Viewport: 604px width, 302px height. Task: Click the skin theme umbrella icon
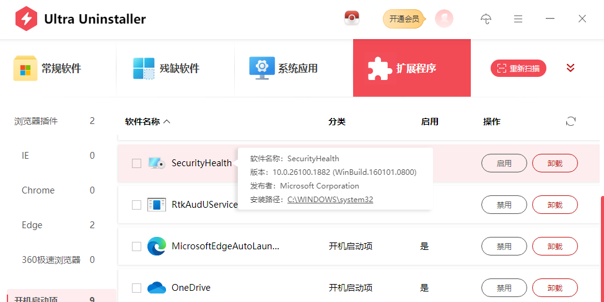coord(486,19)
